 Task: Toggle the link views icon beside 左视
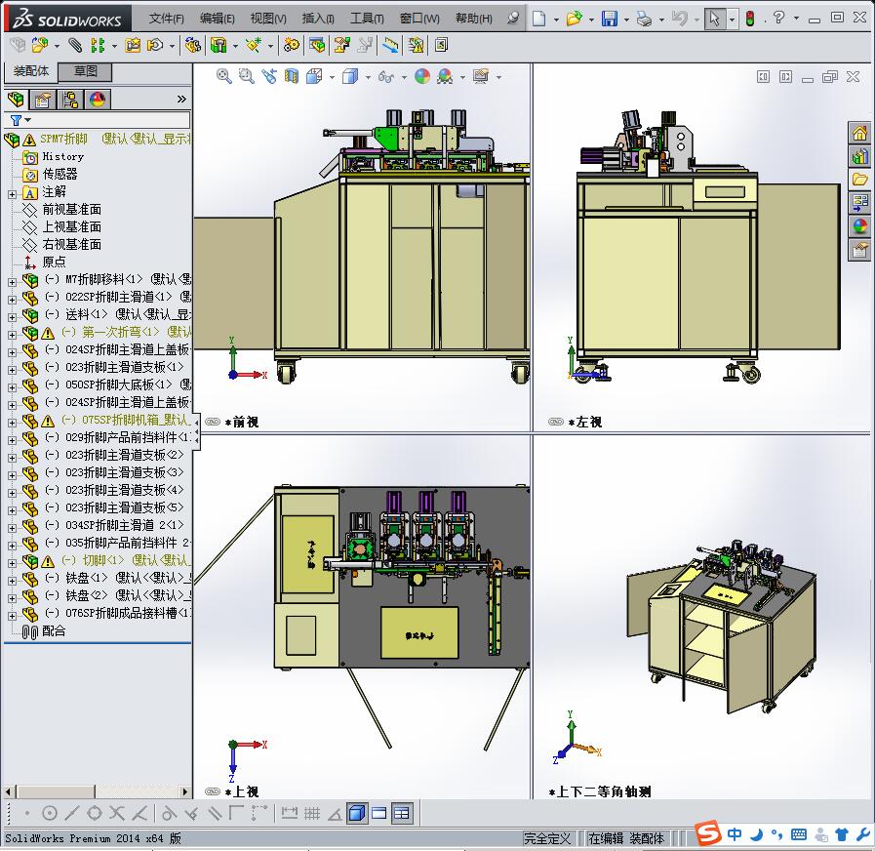(556, 422)
